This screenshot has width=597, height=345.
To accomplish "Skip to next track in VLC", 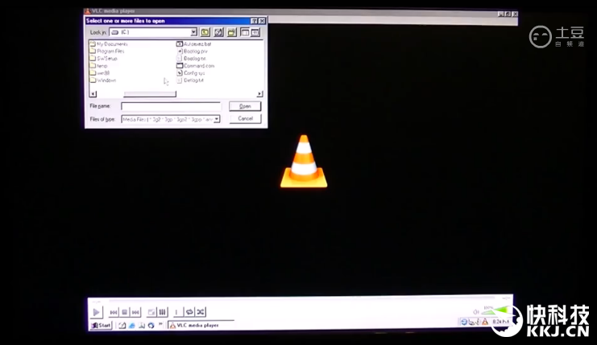I will [135, 312].
